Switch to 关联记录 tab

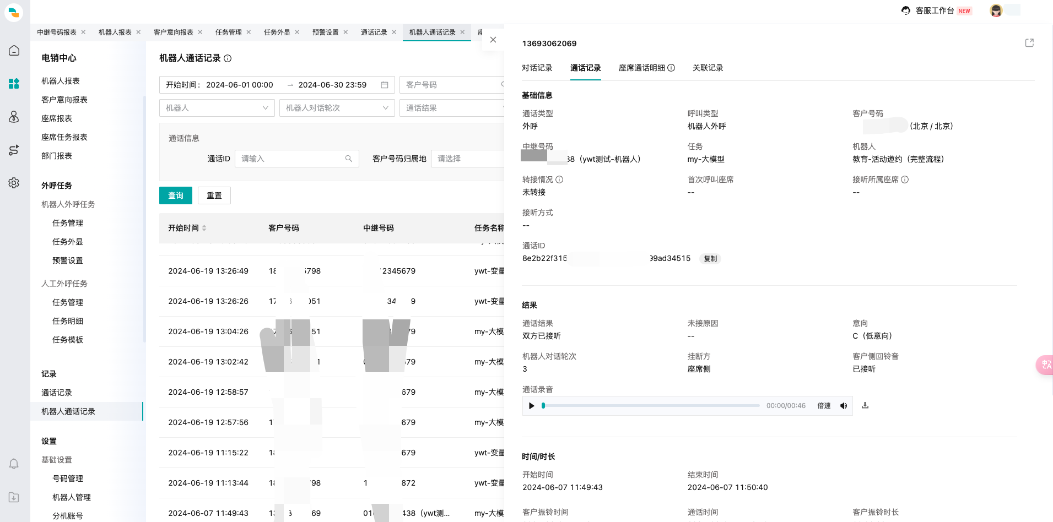tap(708, 68)
